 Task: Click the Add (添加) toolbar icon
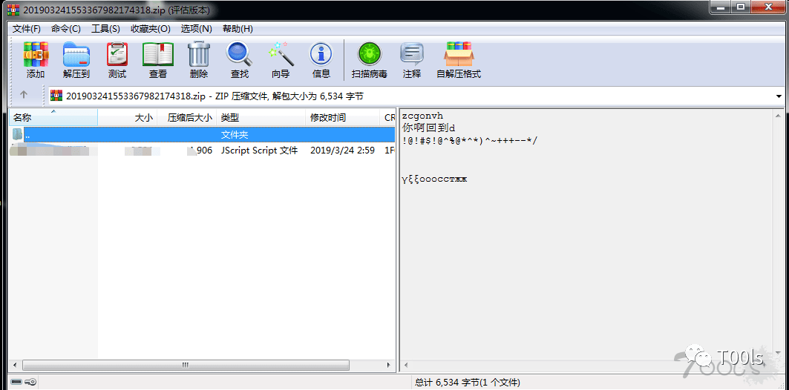coord(36,60)
